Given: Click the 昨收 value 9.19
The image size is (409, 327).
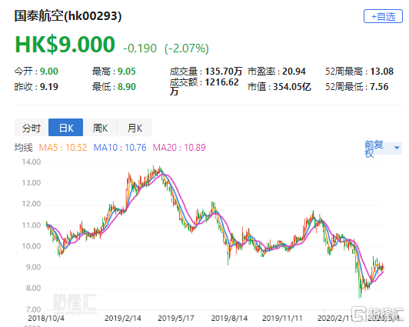Looking at the screenshot, I should pyautogui.click(x=49, y=87).
